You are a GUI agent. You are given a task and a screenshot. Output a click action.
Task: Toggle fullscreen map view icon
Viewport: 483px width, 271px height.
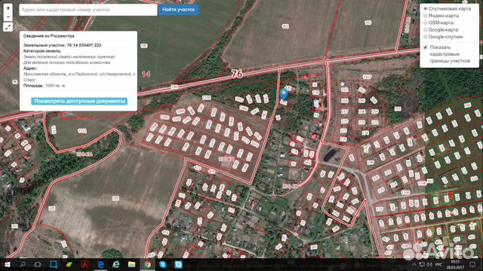pyautogui.click(x=8, y=27)
